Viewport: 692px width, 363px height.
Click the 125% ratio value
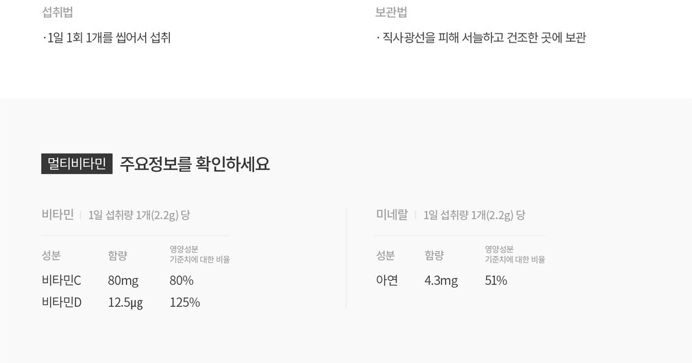pyautogui.click(x=185, y=302)
